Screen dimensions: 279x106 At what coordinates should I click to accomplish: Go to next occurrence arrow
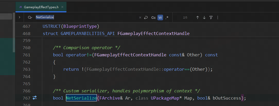(204, 17)
